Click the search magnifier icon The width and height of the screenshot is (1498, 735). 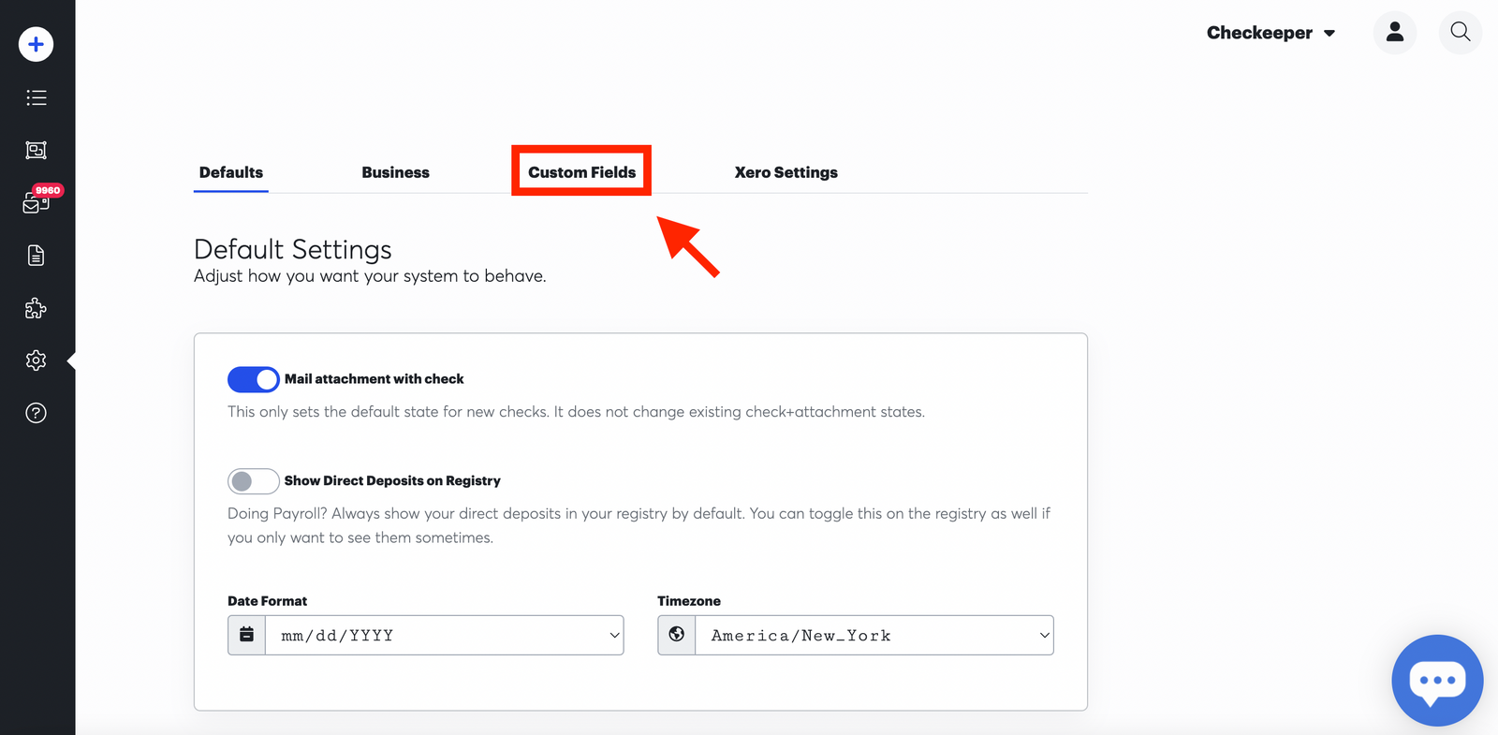pos(1460,32)
